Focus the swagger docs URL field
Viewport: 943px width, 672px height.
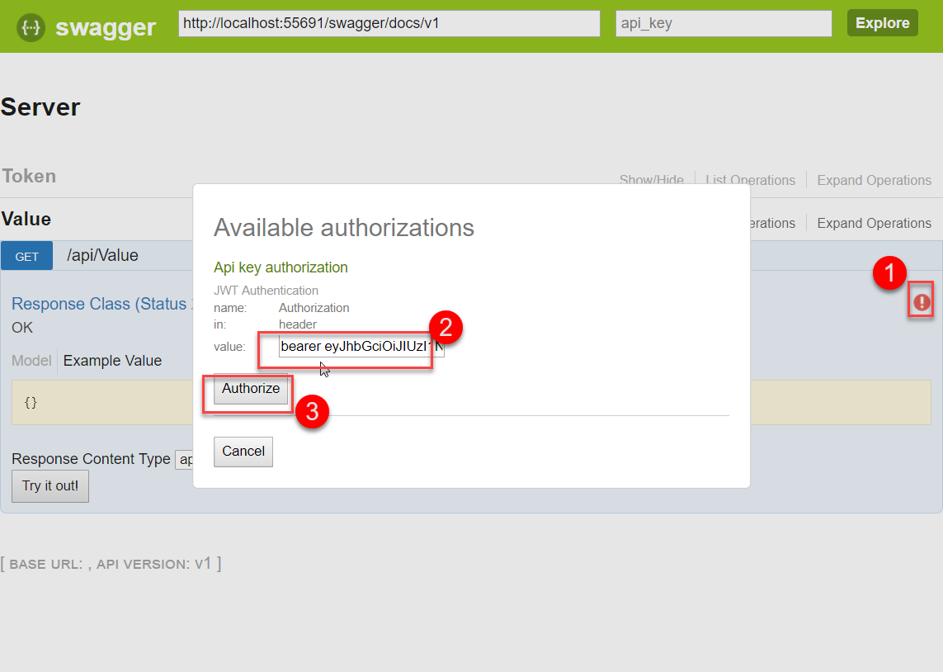click(389, 24)
